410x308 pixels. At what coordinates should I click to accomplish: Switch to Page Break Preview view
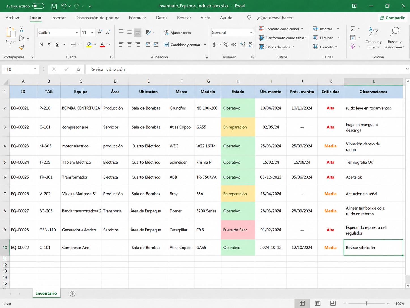[x=333, y=303]
